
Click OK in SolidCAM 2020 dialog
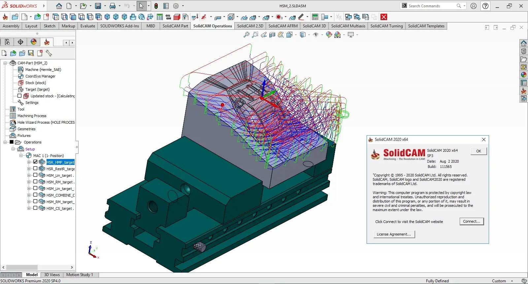[x=478, y=151]
